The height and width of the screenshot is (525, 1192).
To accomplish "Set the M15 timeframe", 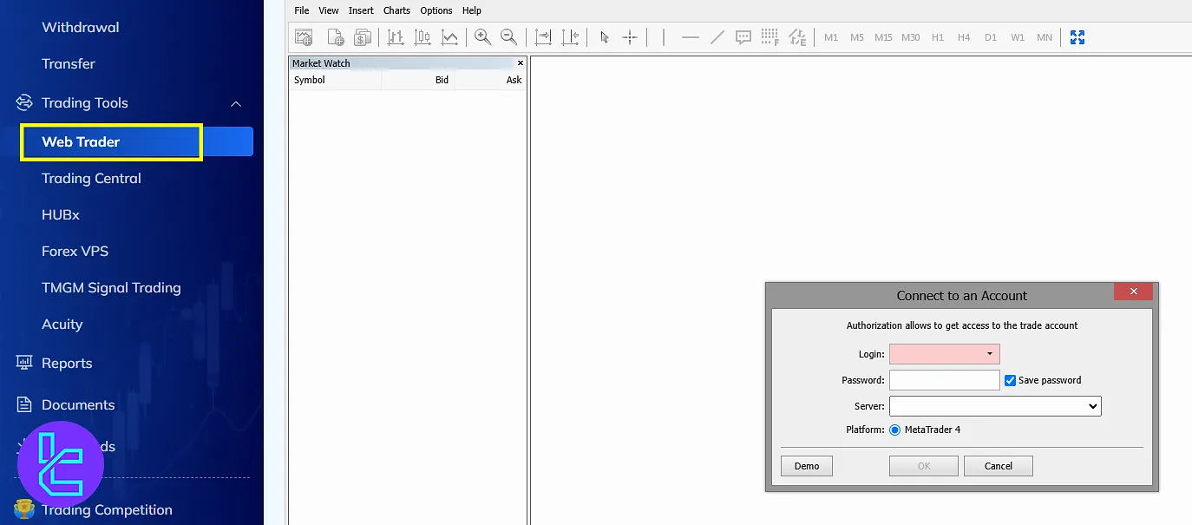I will [x=883, y=37].
